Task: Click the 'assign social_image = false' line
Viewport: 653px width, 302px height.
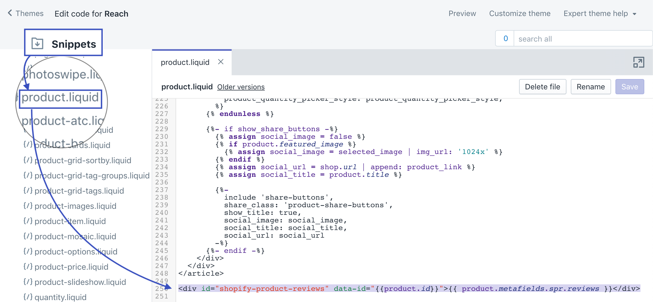Action: pos(290,137)
